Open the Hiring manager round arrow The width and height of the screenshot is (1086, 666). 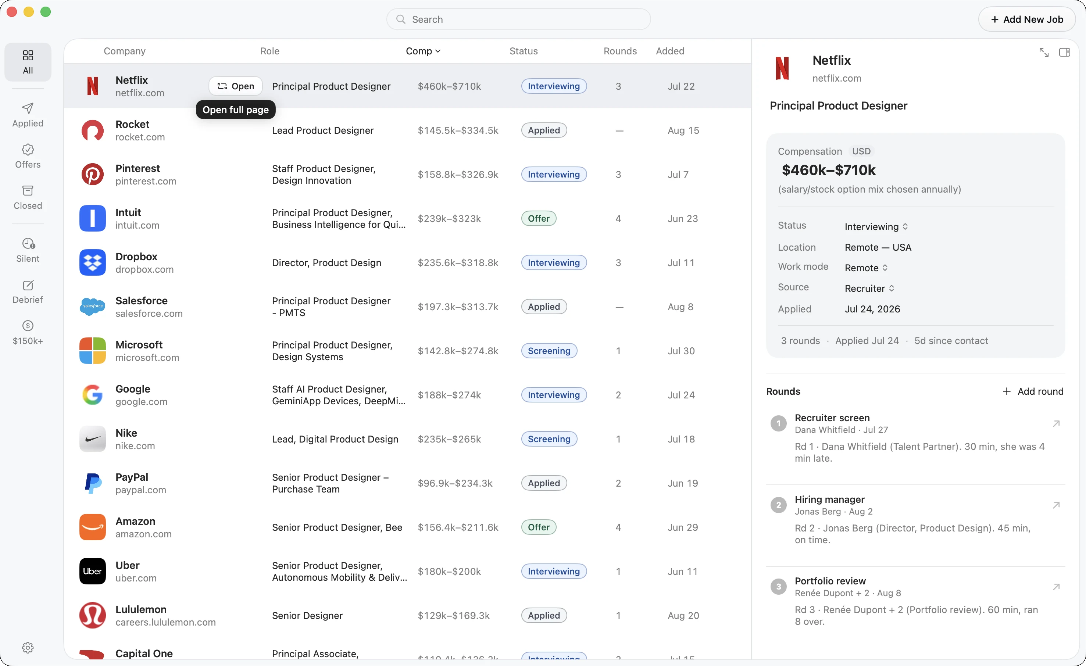(1056, 505)
